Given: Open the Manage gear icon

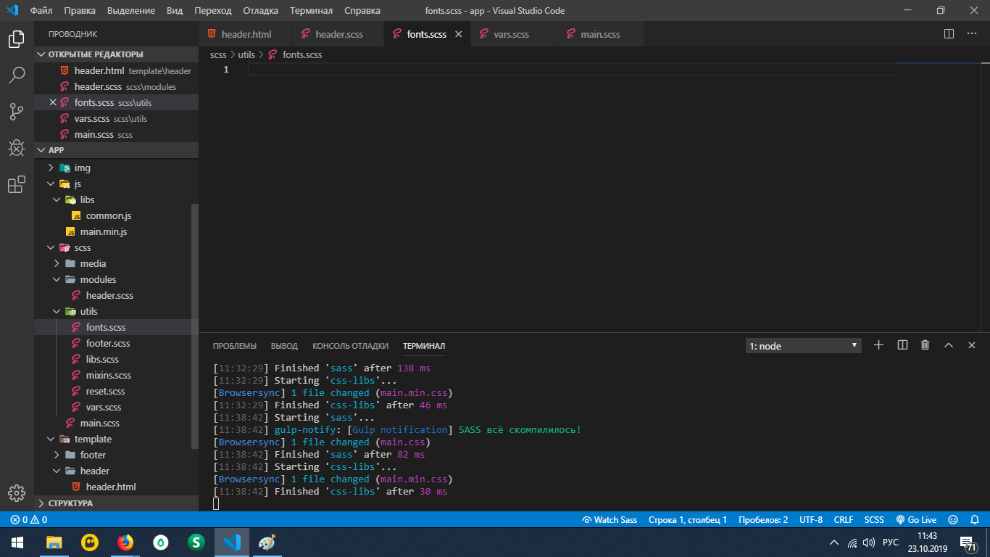Looking at the screenshot, I should tap(16, 492).
